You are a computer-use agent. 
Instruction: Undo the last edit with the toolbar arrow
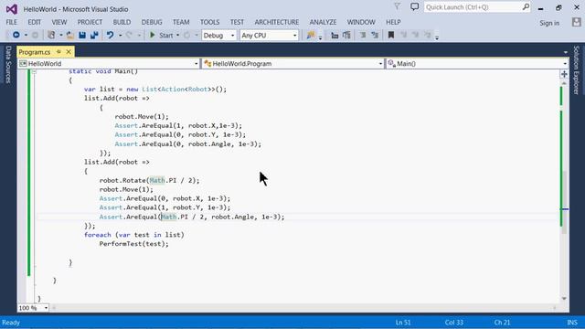pos(110,35)
